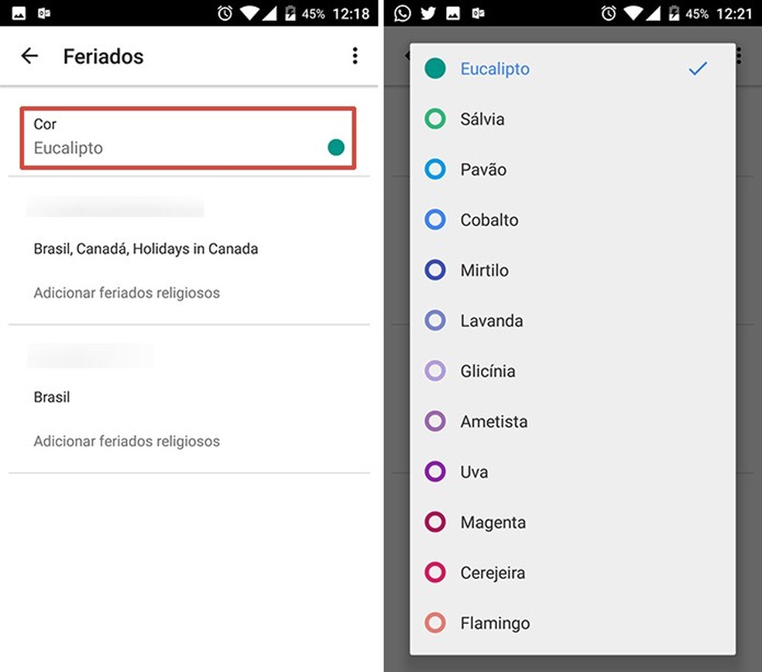Tap the green Eucalipto color dot
This screenshot has width=762, height=672.
point(336,146)
